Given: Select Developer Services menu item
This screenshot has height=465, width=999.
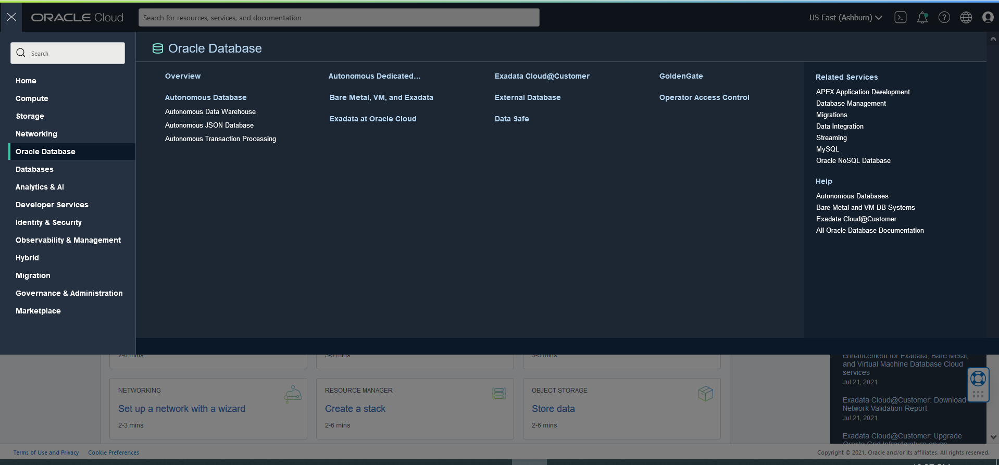Looking at the screenshot, I should click(x=52, y=205).
